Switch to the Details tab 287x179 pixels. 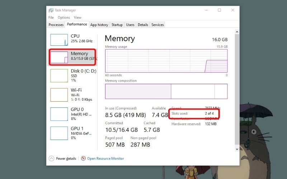[x=143, y=25]
